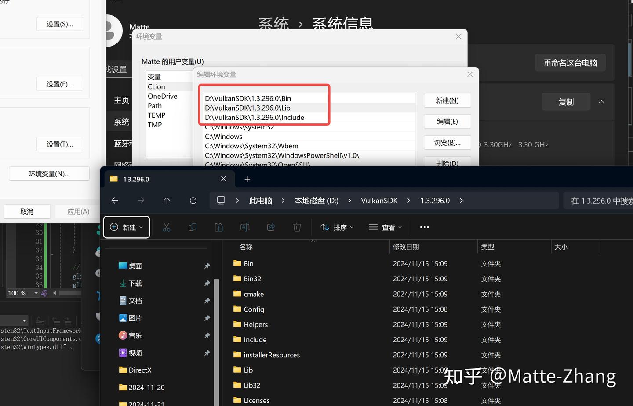Click the Refresh icon in the address bar
This screenshot has height=406, width=633.
coord(193,201)
